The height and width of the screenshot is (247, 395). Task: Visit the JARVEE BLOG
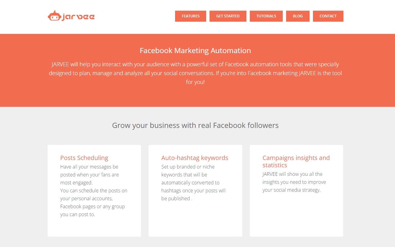[x=297, y=16]
